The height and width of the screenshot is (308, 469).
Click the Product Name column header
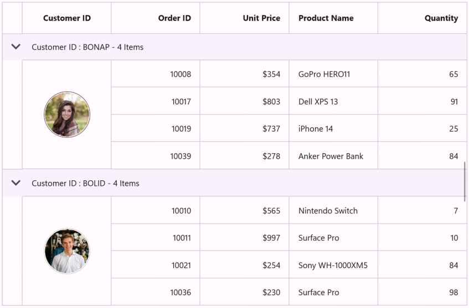coord(326,18)
